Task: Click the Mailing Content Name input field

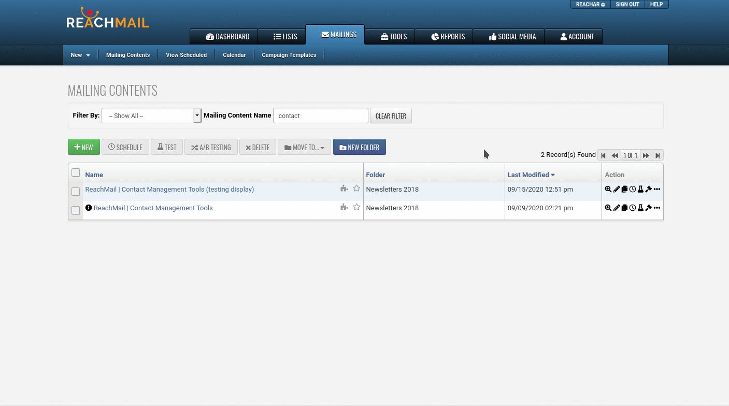Action: (321, 115)
